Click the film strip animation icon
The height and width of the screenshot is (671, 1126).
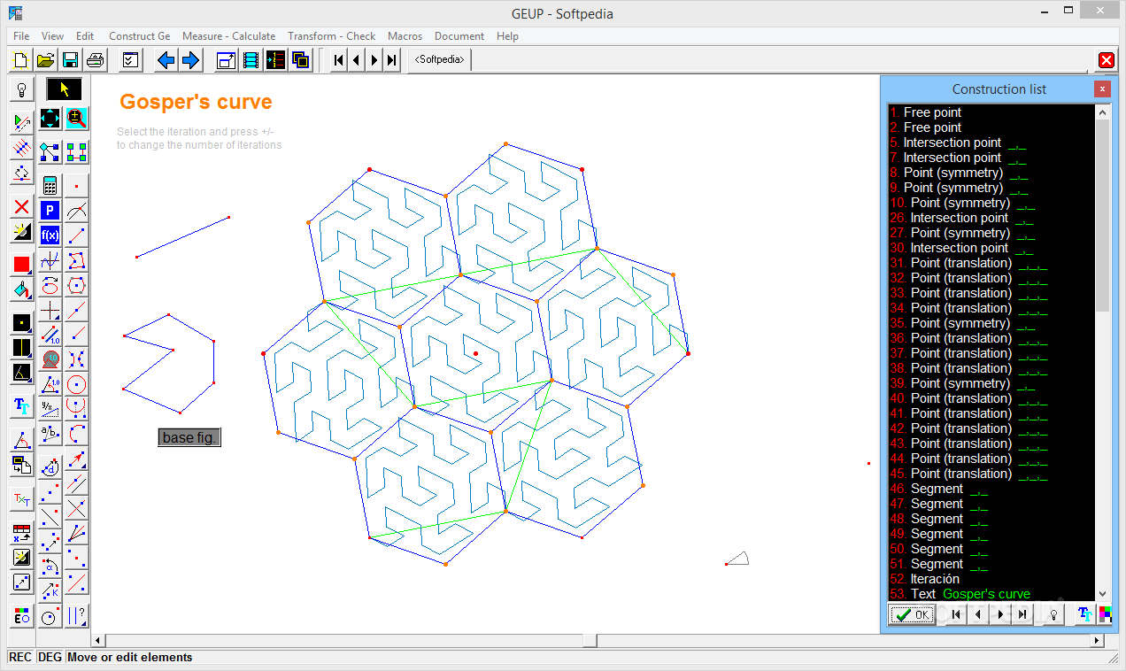click(x=251, y=60)
